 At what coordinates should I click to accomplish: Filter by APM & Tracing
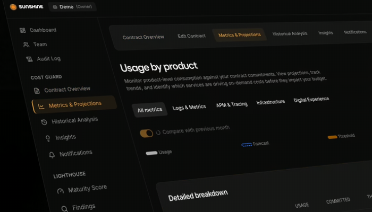coord(232,104)
